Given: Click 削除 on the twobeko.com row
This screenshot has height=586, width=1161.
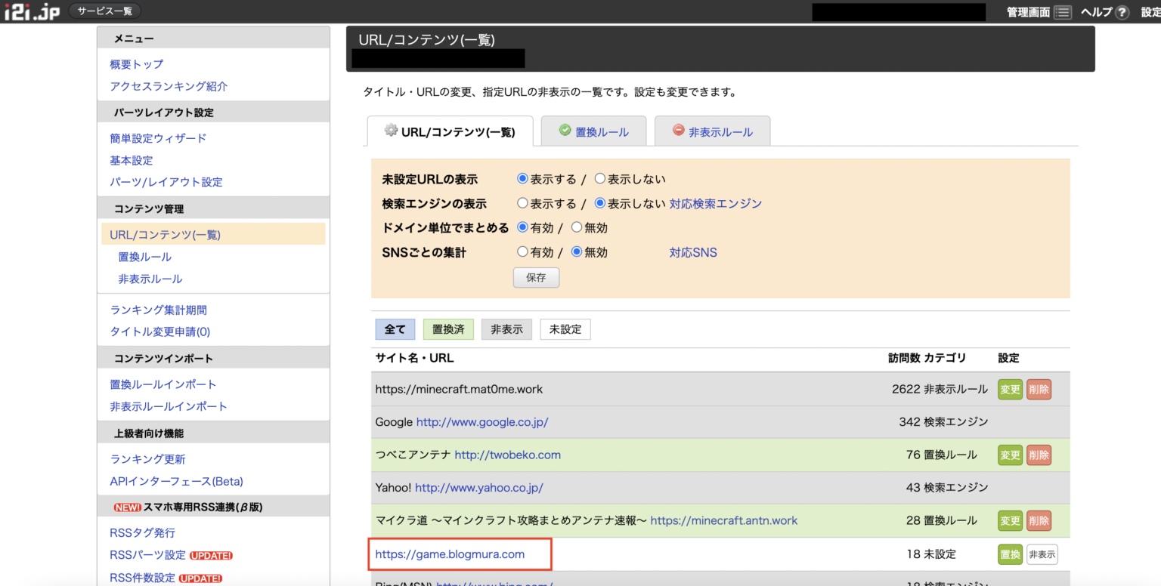Looking at the screenshot, I should click(1039, 455).
